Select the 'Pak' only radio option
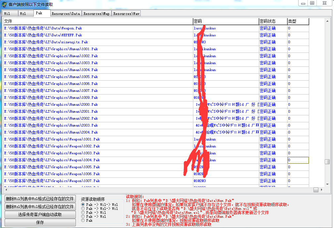The height and width of the screenshot is (228, 334). pyautogui.click(x=83, y=220)
